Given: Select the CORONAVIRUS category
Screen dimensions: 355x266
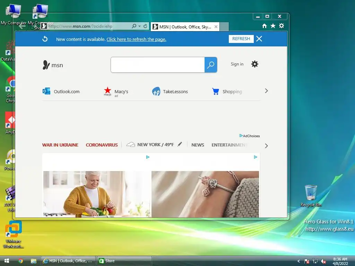Looking at the screenshot, I should coord(102,145).
